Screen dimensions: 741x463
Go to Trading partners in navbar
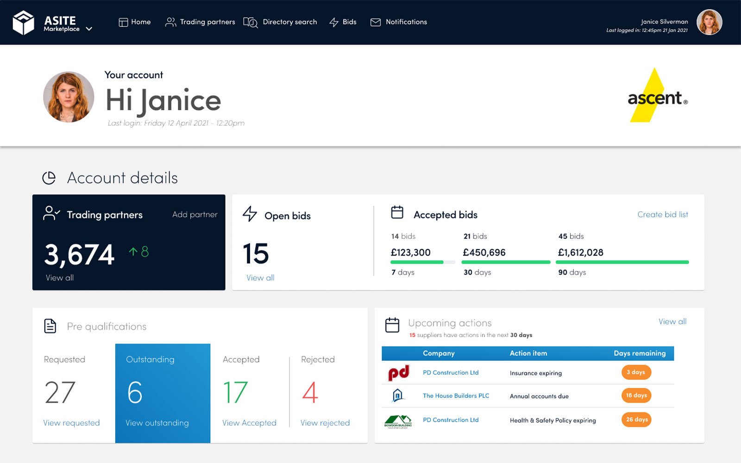[x=200, y=22]
